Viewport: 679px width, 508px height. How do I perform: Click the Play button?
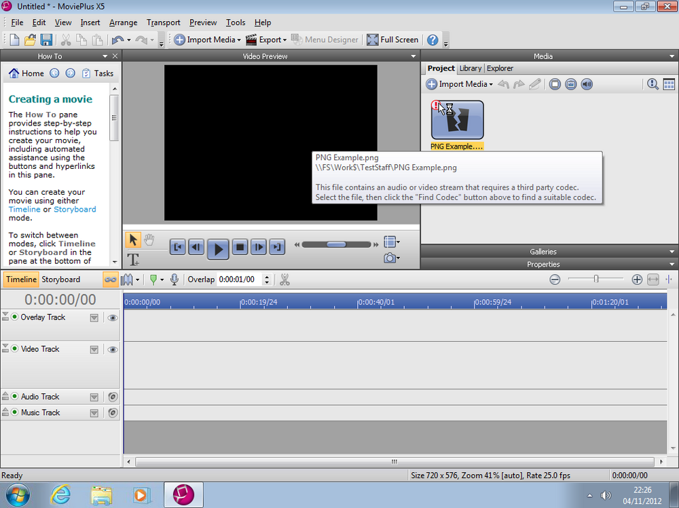pyautogui.click(x=218, y=249)
